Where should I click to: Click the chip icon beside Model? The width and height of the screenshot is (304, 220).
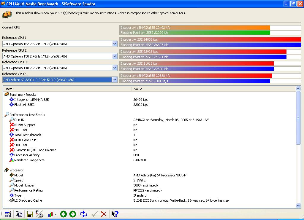(x=12, y=175)
